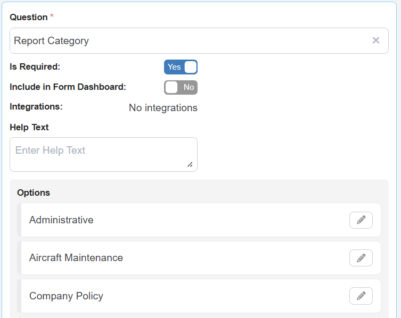The width and height of the screenshot is (401, 318).
Task: Select the Administrative option row
Action: tap(160, 220)
